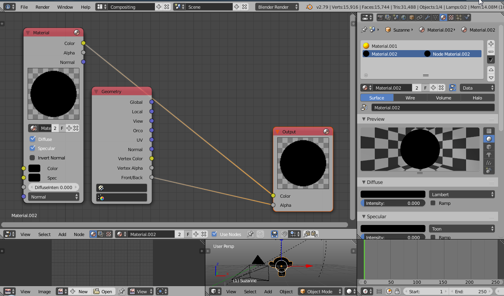The height and width of the screenshot is (296, 504).
Task: Add a new material slot
Action: tap(491, 44)
